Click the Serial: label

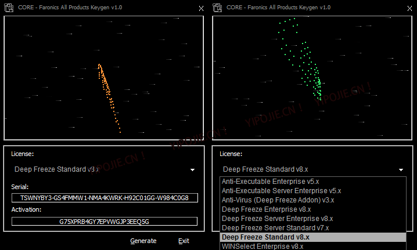20,187
